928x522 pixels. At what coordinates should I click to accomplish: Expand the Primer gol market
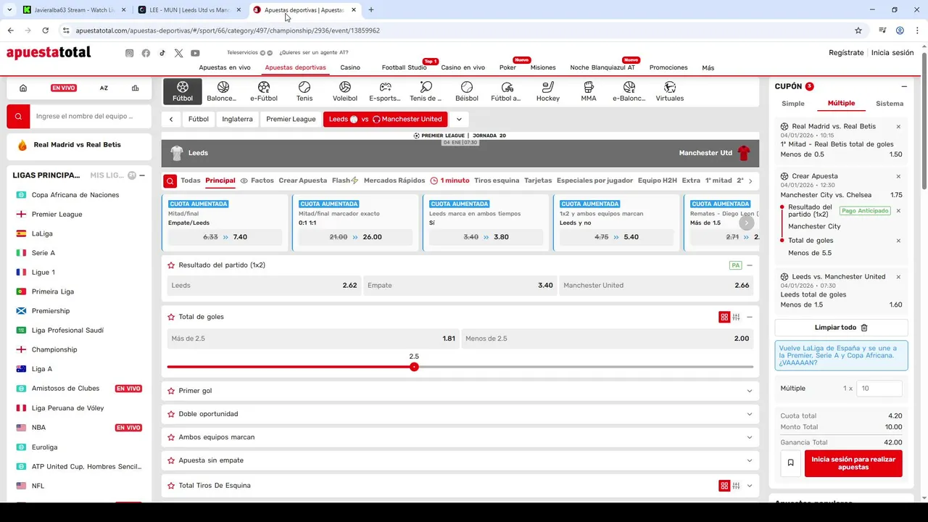pyautogui.click(x=750, y=391)
